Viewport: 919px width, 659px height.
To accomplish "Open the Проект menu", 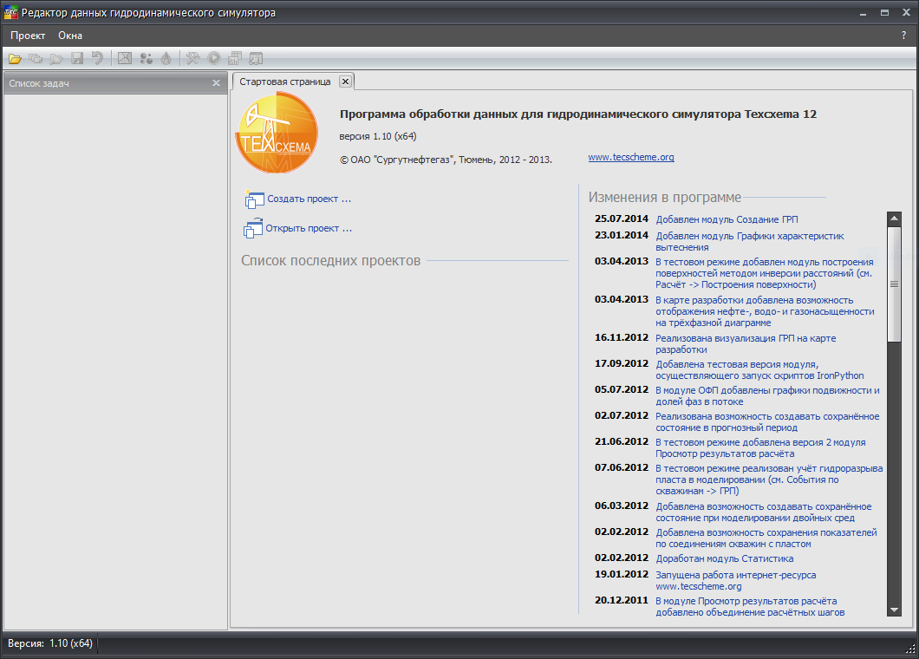I will 28,36.
